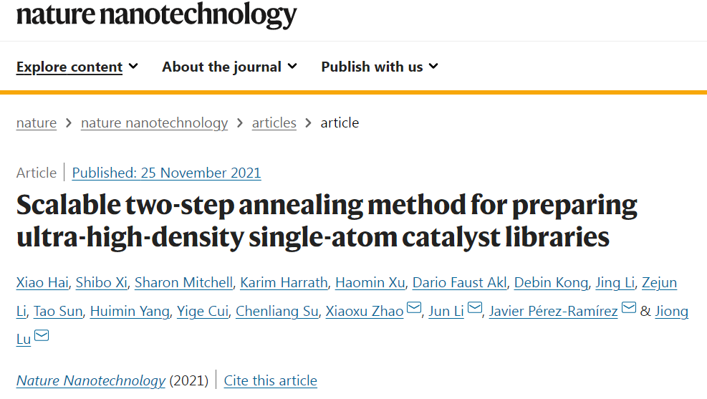Click envelope icon after Javier Pérez-Ramírez
The height and width of the screenshot is (399, 707).
point(629,309)
